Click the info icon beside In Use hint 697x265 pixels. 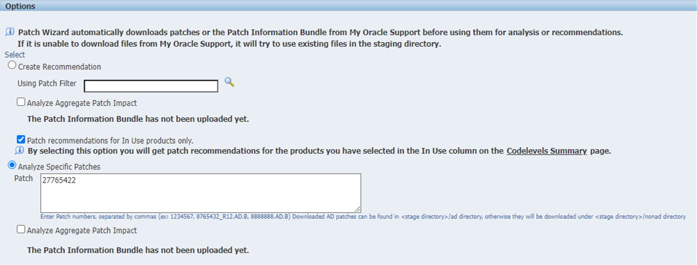[20, 150]
